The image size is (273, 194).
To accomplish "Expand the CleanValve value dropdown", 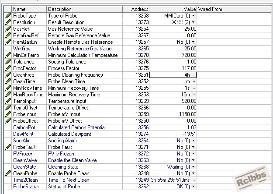I will coord(193,160).
